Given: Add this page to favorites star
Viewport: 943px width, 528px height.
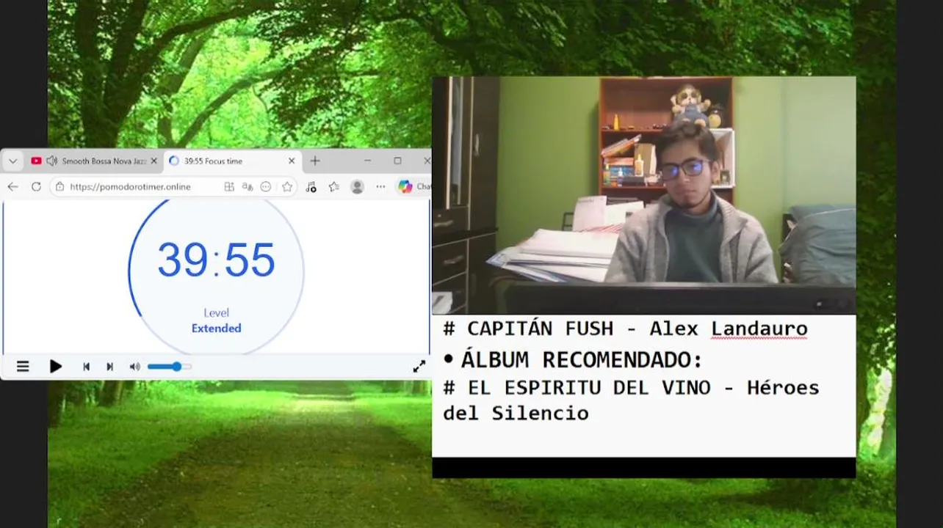Looking at the screenshot, I should [x=287, y=187].
